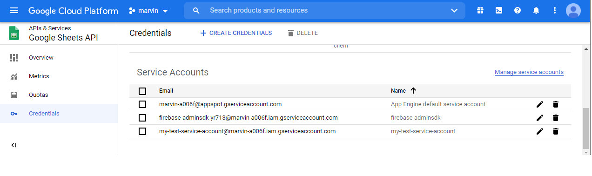This screenshot has width=592, height=176.
Task: Open the user account avatar
Action: click(573, 10)
